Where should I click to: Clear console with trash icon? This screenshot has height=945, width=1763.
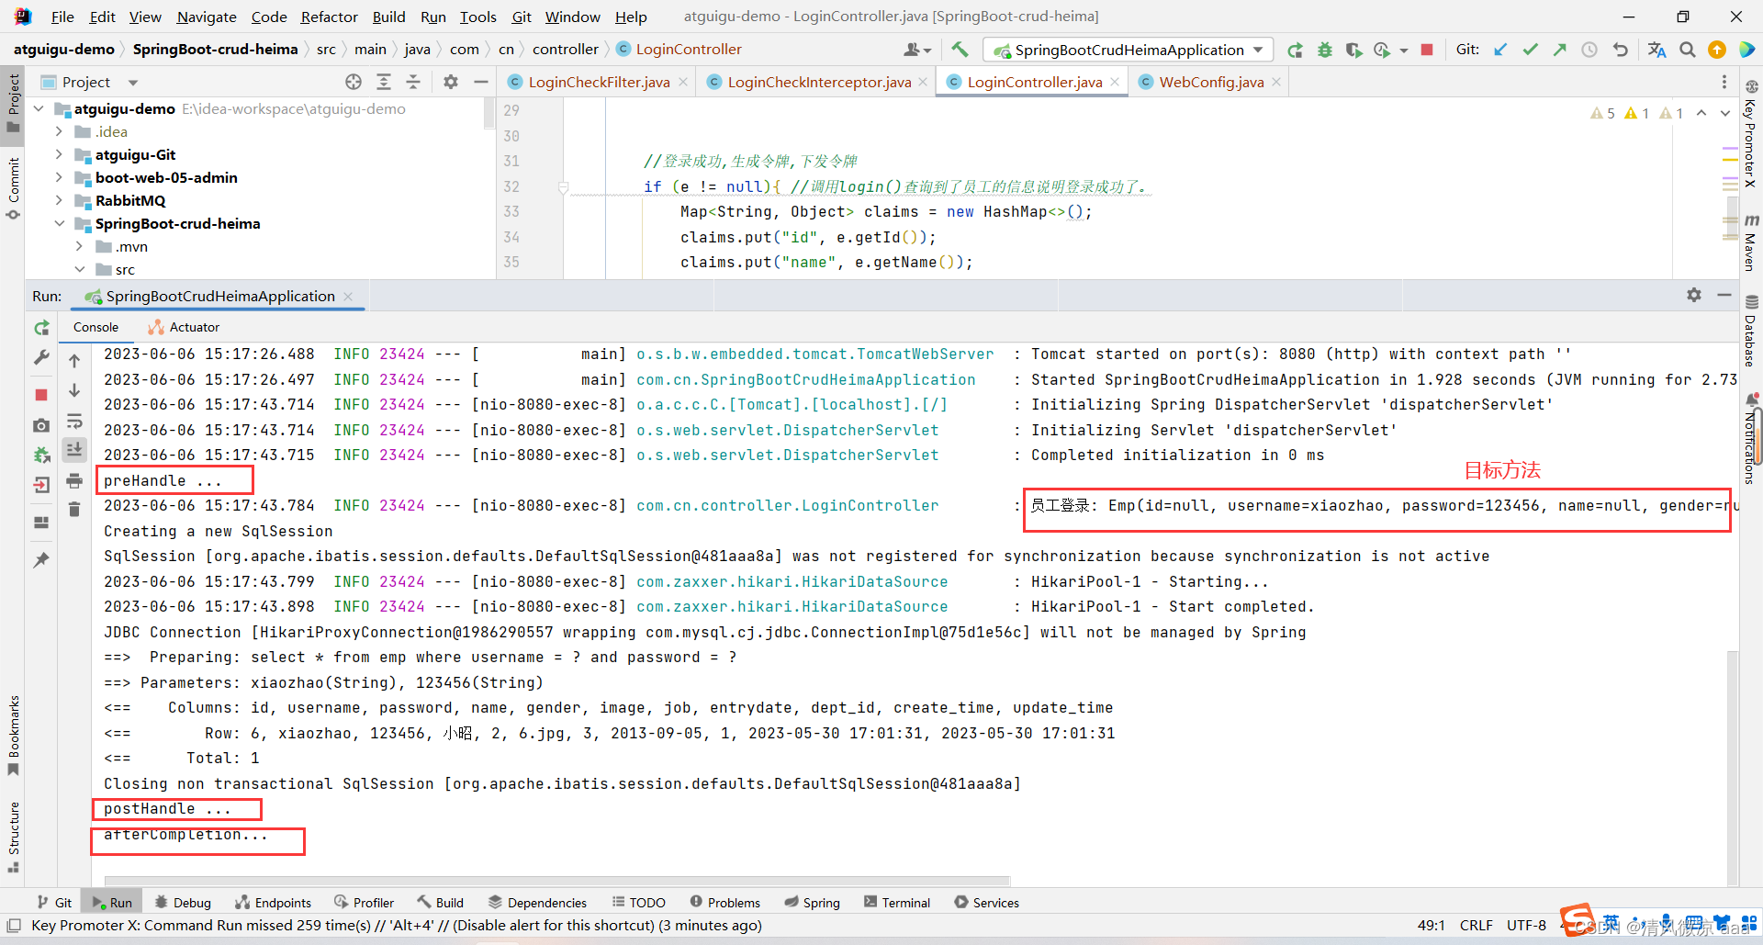(74, 510)
